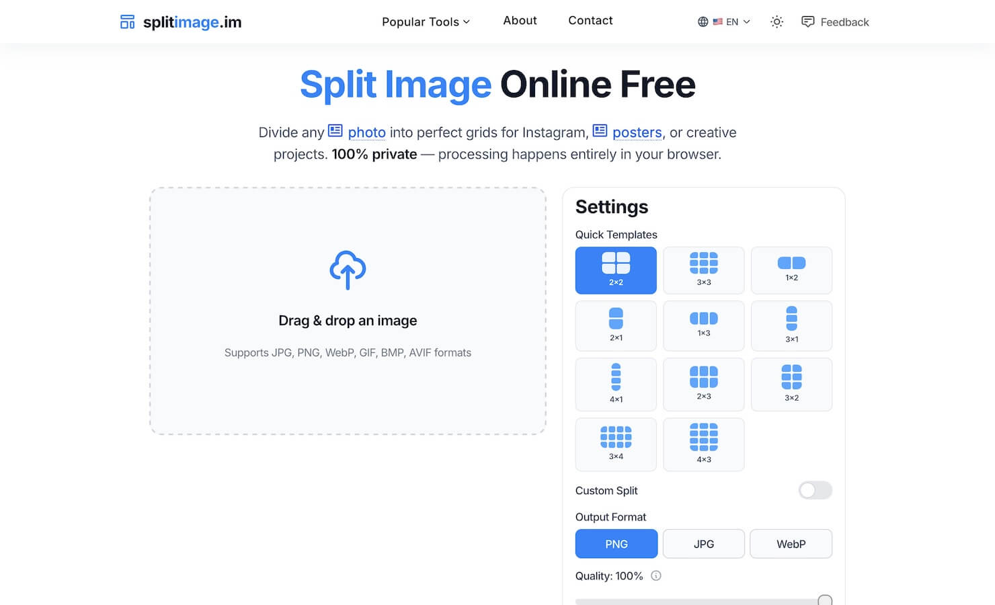Open the EN language selector
This screenshot has width=995, height=605.
pos(724,22)
